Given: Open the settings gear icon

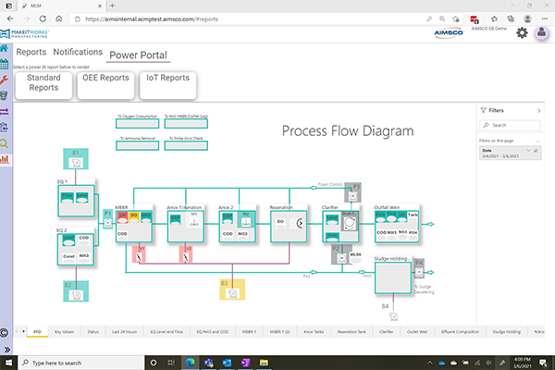Looking at the screenshot, I should coord(522,33).
